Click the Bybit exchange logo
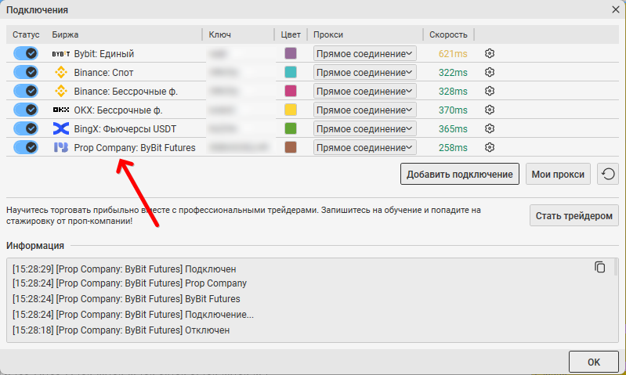The width and height of the screenshot is (626, 375). coord(61,54)
